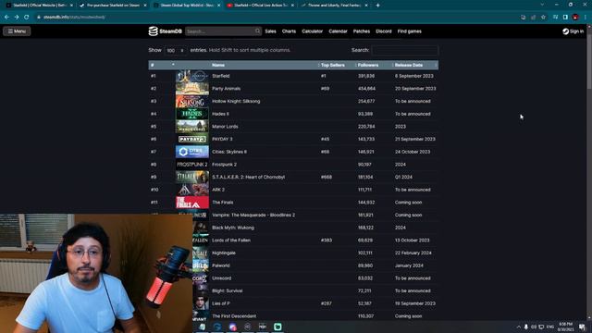
Task: Click the Cities: Skylines II thumbnail
Action: point(192,152)
